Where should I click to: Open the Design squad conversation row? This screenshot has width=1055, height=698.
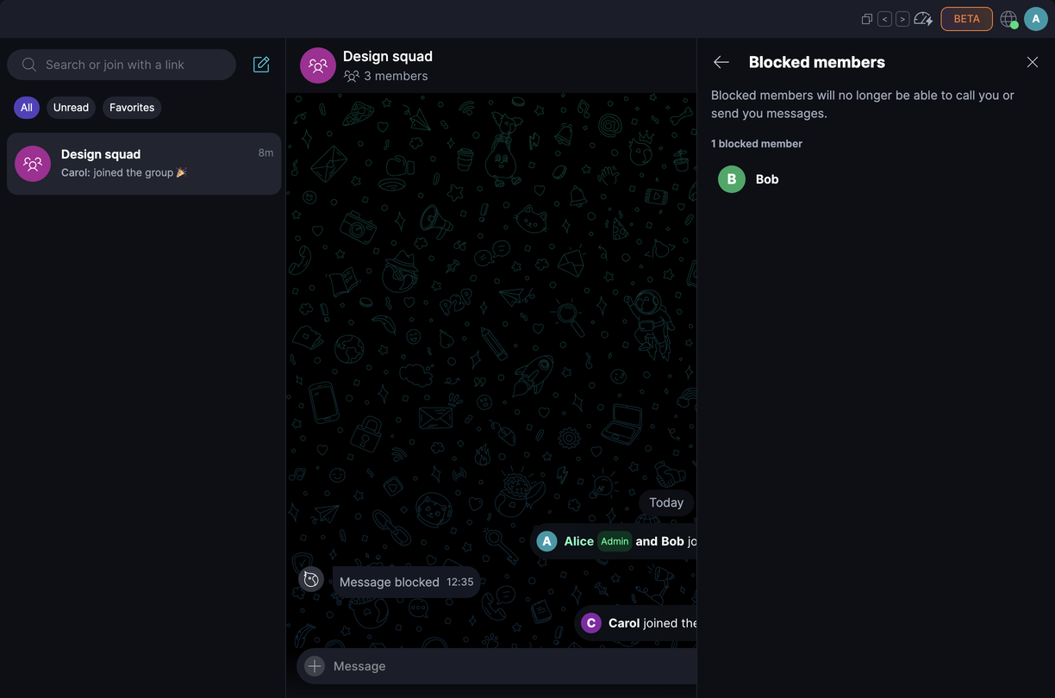[x=144, y=164]
